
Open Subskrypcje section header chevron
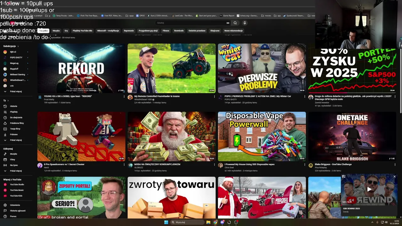pyautogui.click(x=18, y=46)
